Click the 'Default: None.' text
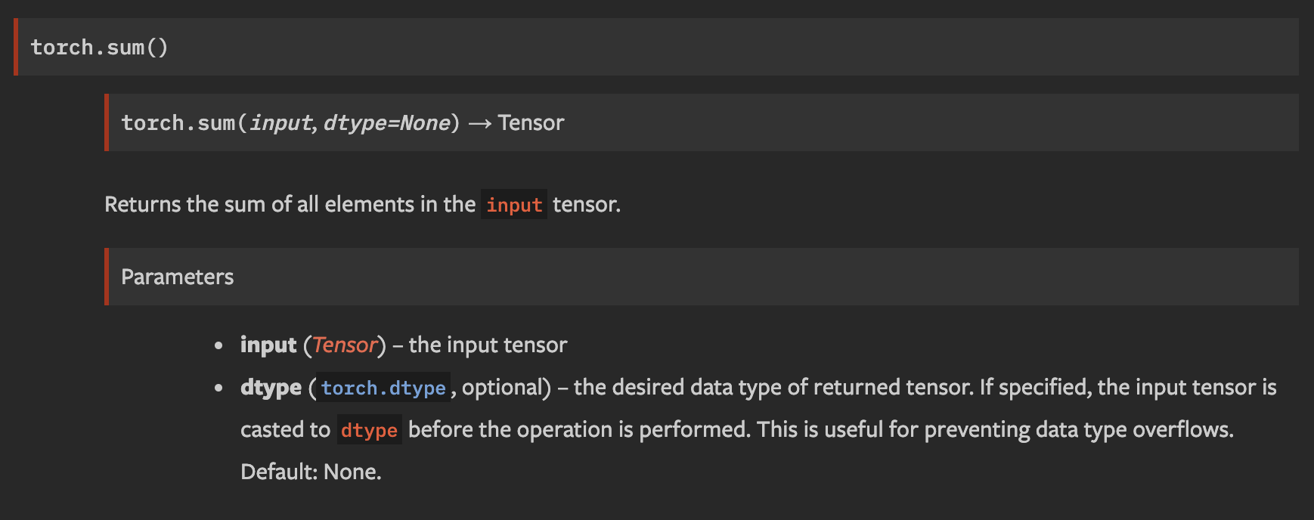 pos(311,472)
